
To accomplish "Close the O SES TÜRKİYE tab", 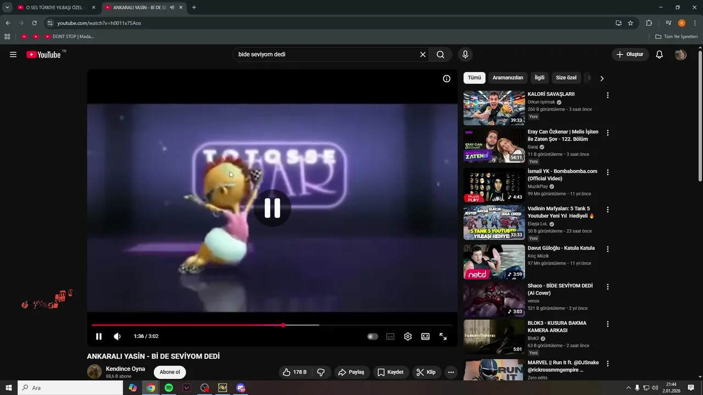I will 93,8.
